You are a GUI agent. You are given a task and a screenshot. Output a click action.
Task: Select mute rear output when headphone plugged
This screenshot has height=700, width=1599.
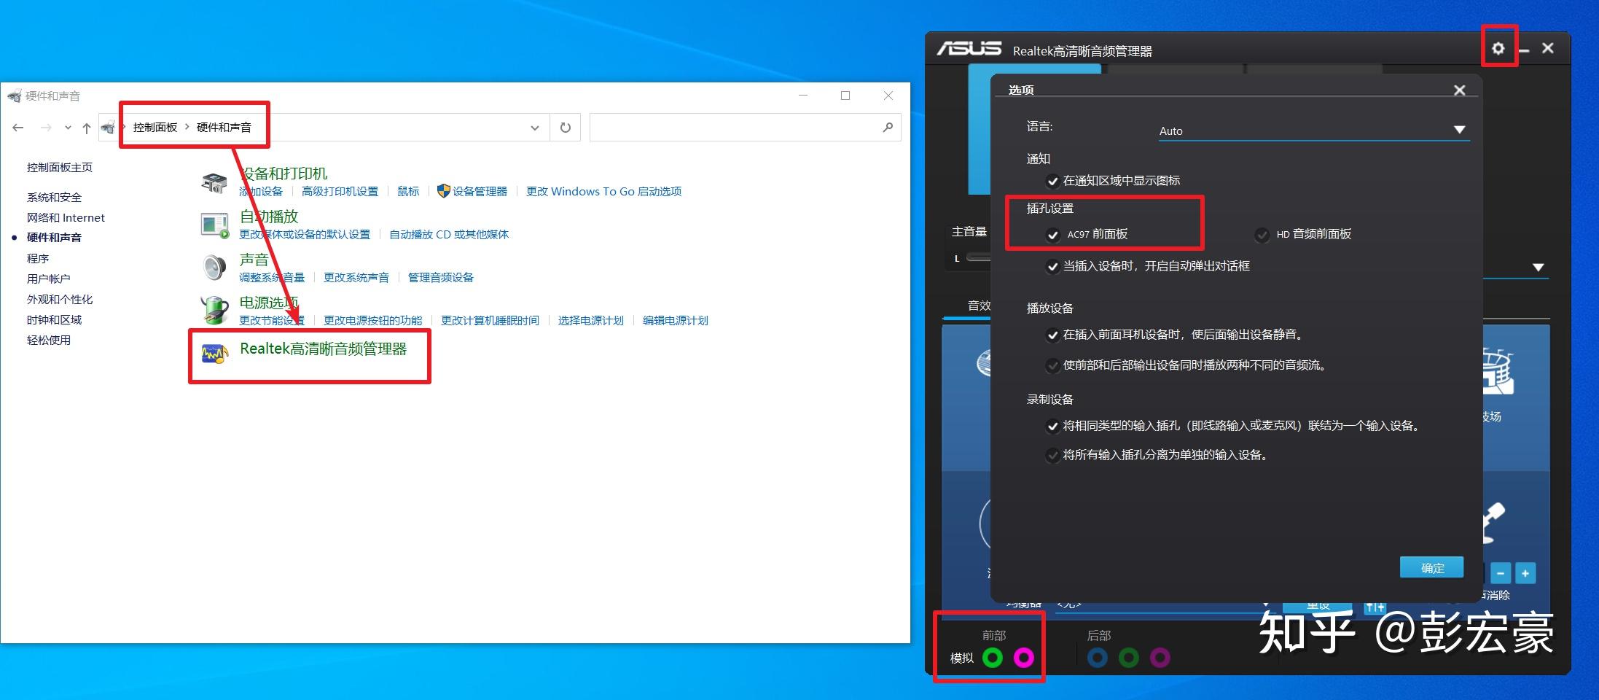coord(1052,335)
